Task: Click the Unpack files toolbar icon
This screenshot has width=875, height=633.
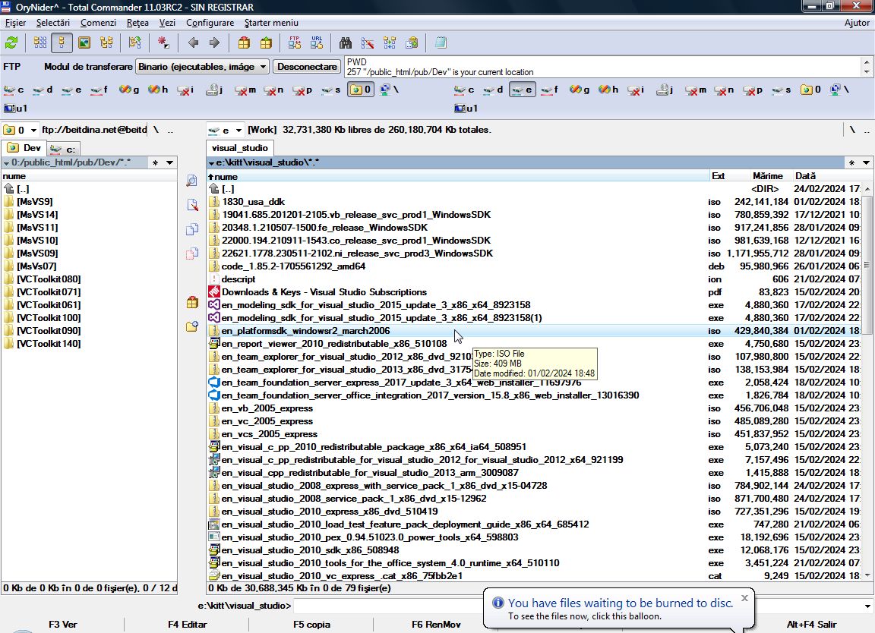Action: (266, 43)
